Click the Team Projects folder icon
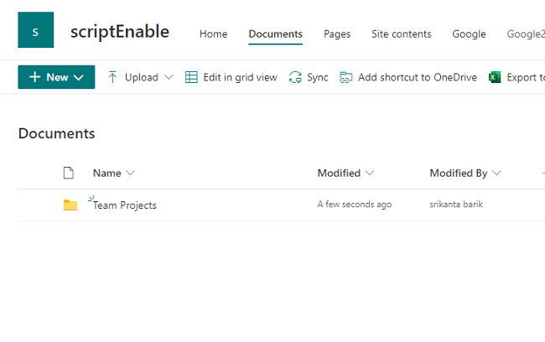The width and height of the screenshot is (545, 342). point(70,205)
